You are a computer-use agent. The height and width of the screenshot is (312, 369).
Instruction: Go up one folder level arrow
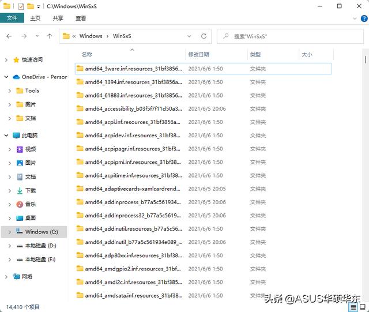[x=50, y=36]
